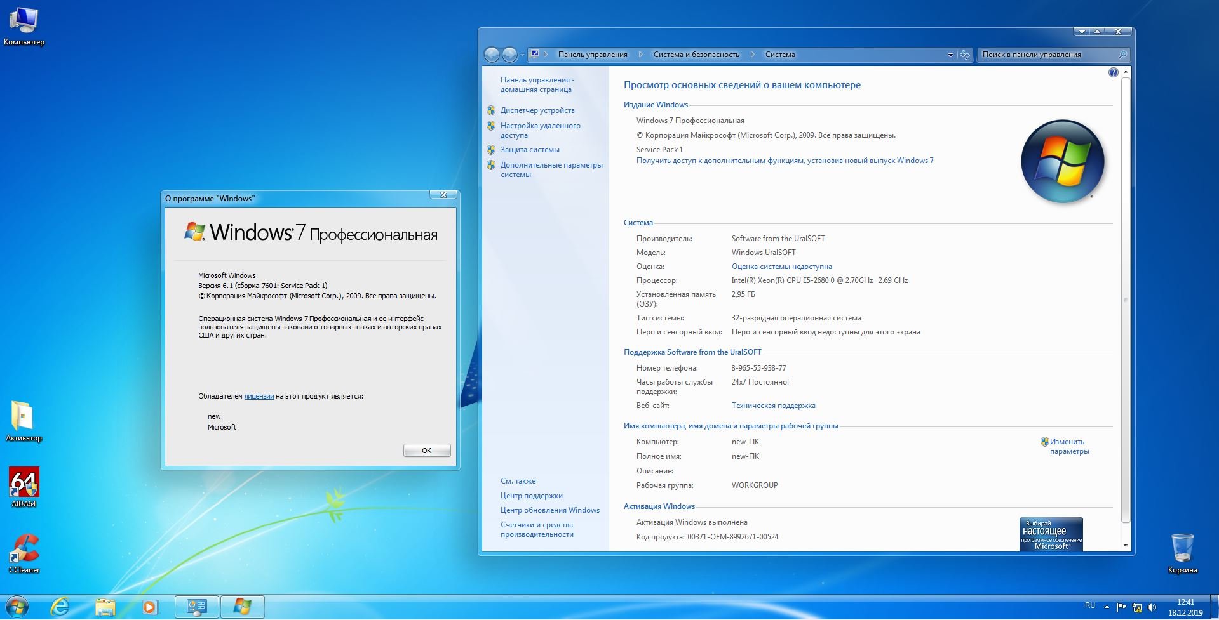Open Центр поддержки link
The height and width of the screenshot is (620, 1219).
click(531, 496)
